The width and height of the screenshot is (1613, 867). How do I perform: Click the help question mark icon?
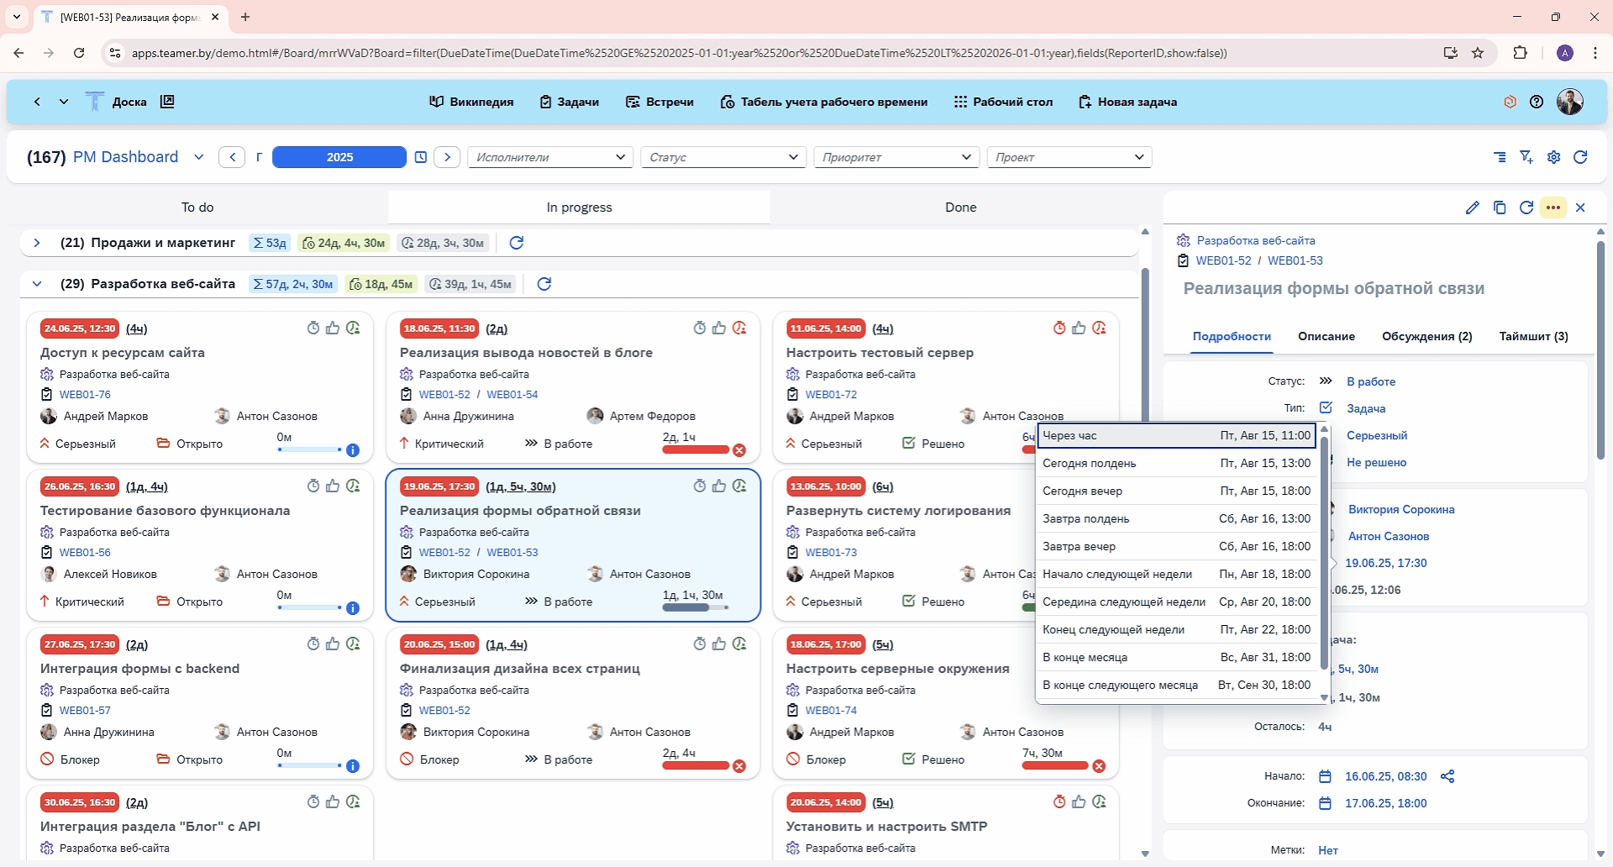(x=1537, y=102)
